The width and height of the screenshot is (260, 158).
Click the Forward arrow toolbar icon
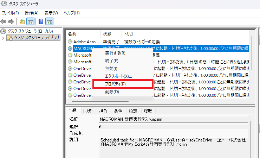(11, 21)
